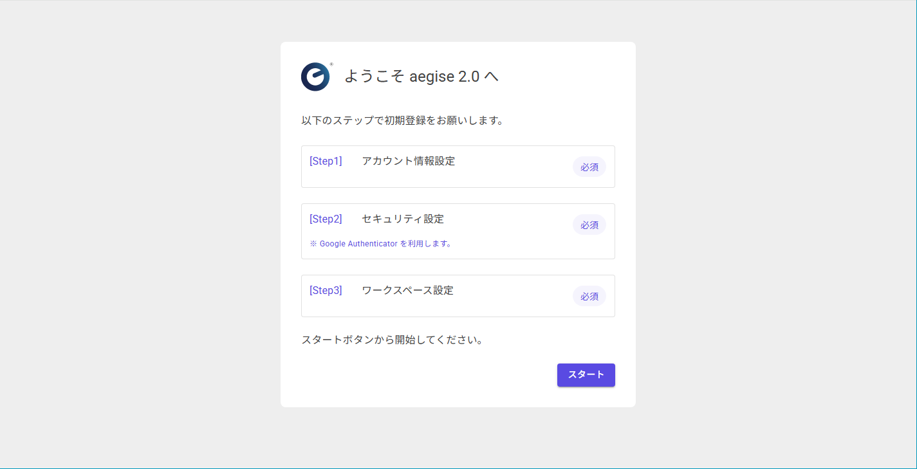Select the registered trademark symbol beside the logo
Viewport: 917px width, 469px height.
[332, 64]
